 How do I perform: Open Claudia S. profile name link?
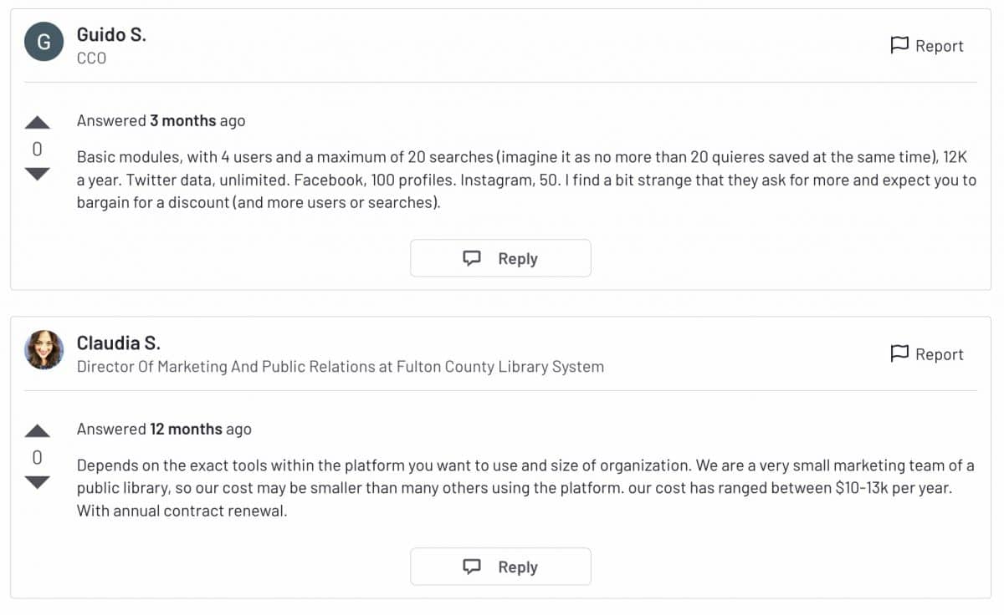coord(118,343)
